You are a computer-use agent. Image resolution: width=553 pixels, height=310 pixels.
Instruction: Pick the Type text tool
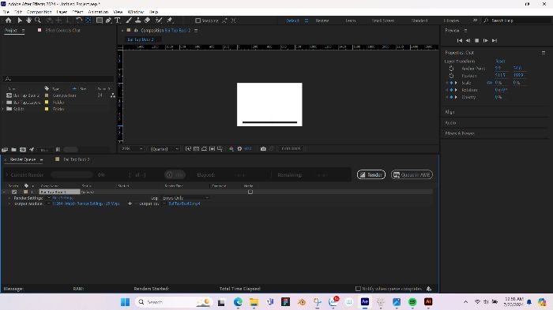118,21
